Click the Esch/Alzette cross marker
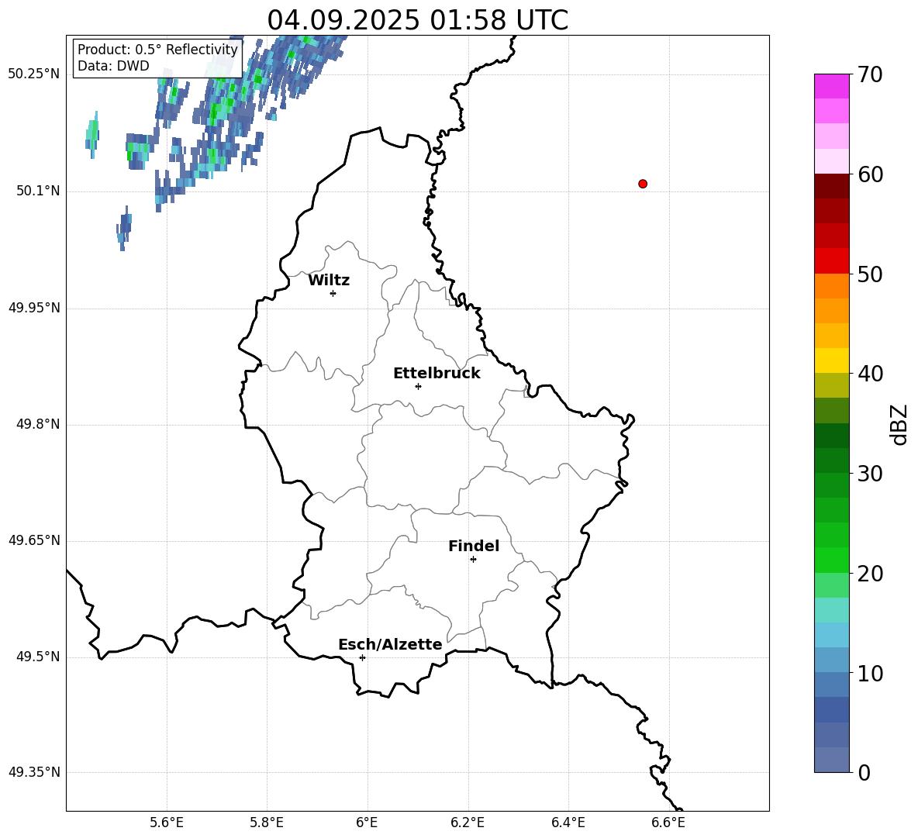Screen dimensions: 918x838 coord(362,657)
